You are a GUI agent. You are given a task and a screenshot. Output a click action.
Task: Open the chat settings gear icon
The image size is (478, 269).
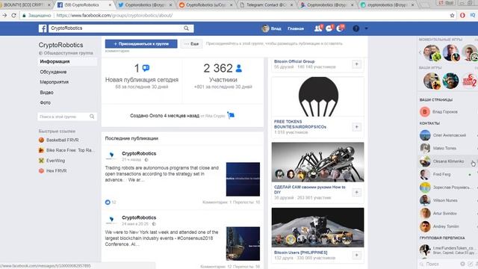point(463,264)
